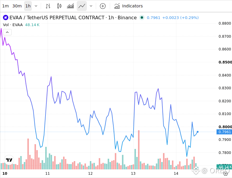The width and height of the screenshot is (232, 178).
Task: Click the Vol · EVAA indicator label
Action: (13, 25)
